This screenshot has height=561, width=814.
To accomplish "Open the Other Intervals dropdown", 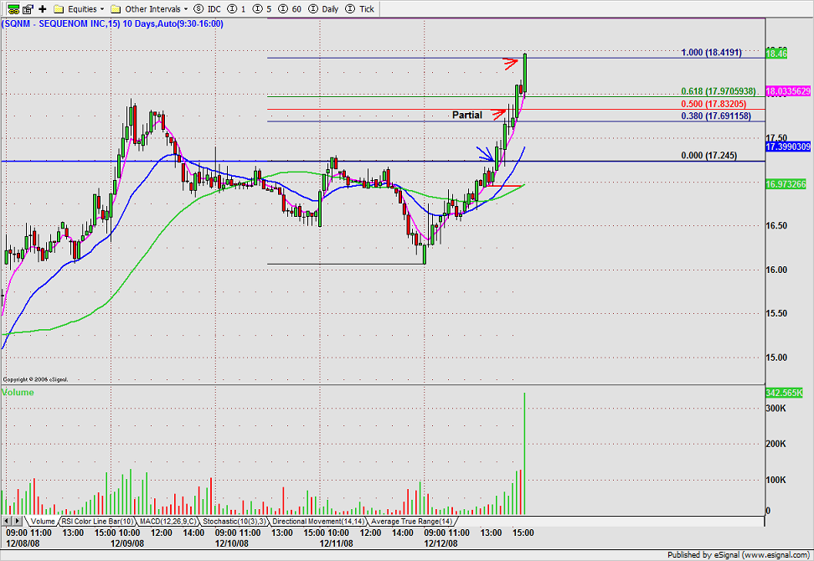I will click(150, 9).
